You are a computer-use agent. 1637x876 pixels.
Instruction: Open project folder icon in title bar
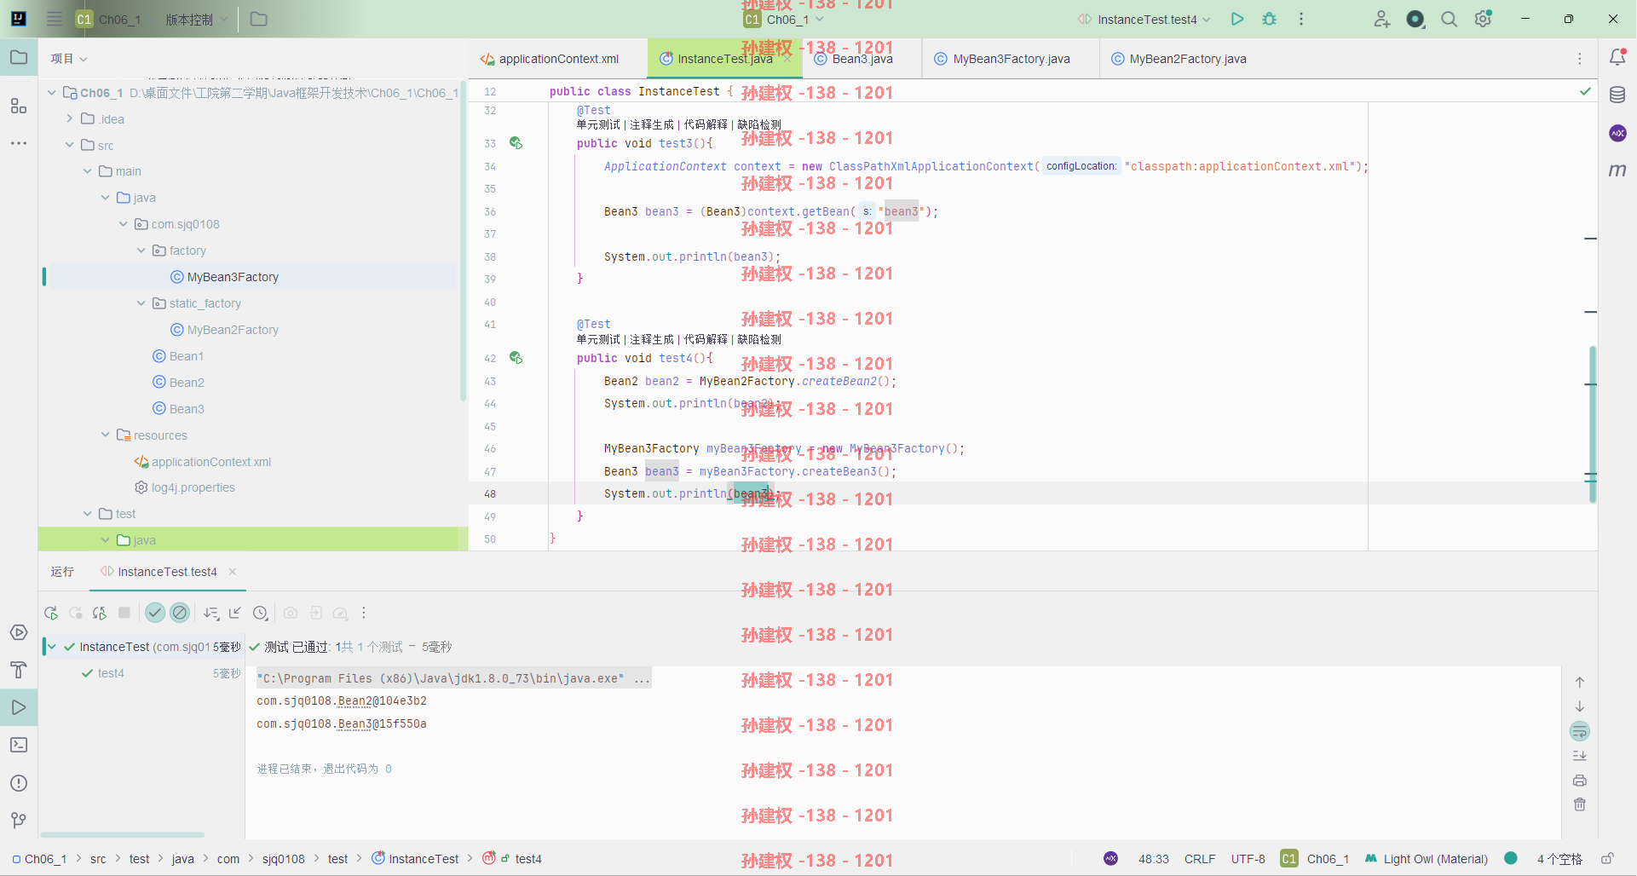coord(259,19)
